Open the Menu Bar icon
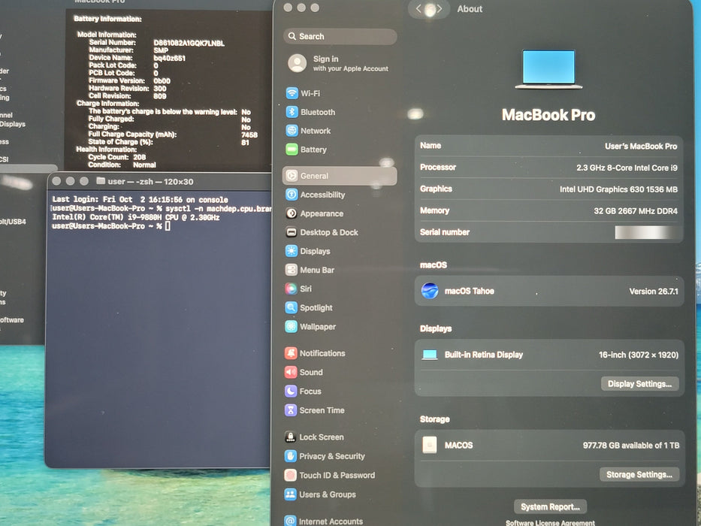Screen dimensions: 701x526 pos(291,270)
